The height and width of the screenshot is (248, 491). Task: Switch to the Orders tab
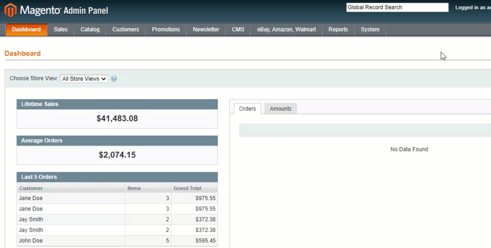[x=247, y=109]
